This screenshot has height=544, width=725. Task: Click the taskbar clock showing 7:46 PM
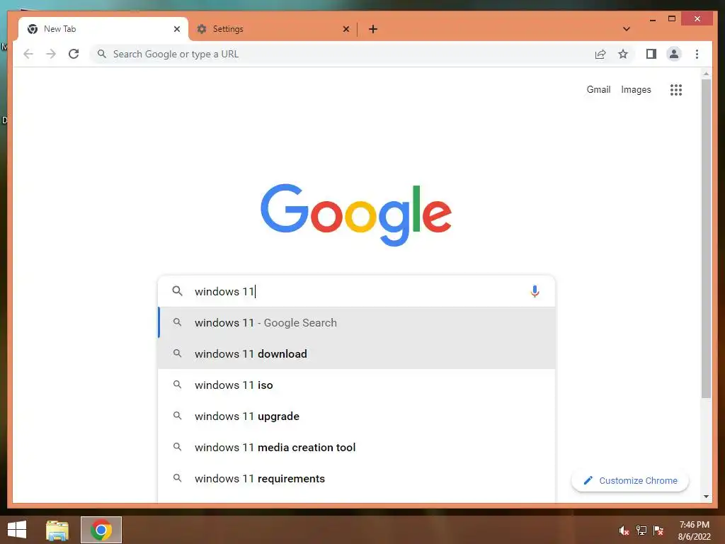[x=694, y=531]
